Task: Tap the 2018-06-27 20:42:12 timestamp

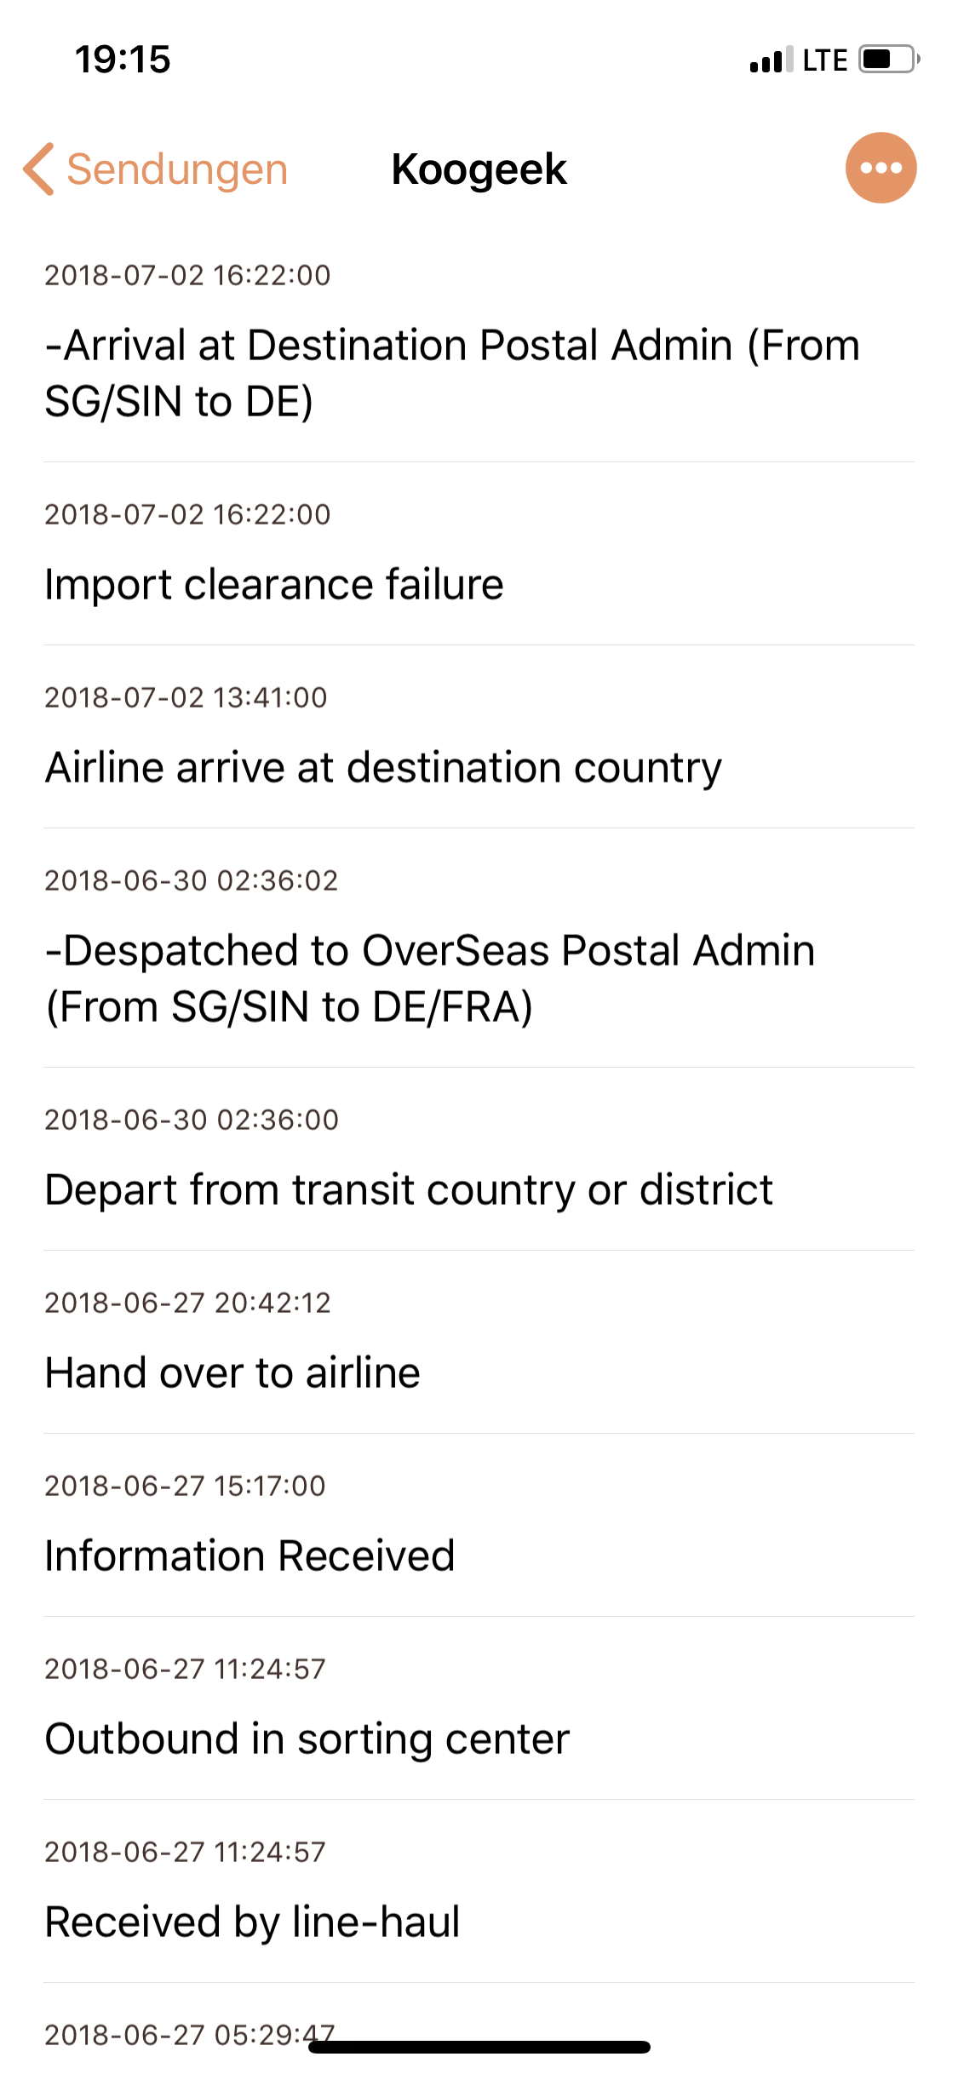Action: click(x=187, y=1303)
